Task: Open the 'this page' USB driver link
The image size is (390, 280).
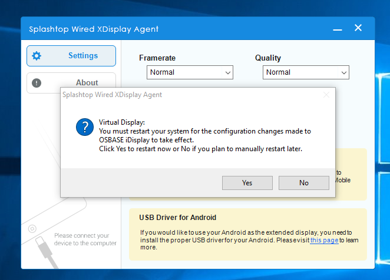Action: (x=324, y=240)
